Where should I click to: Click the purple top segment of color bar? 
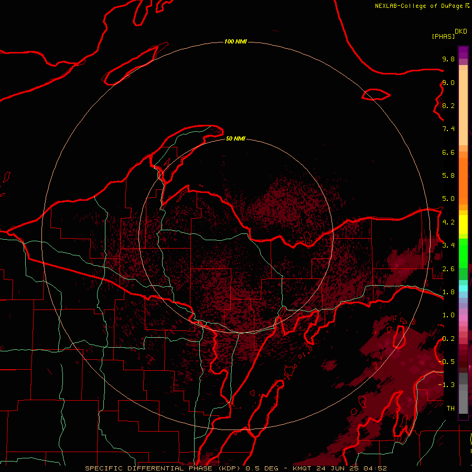[x=463, y=52]
